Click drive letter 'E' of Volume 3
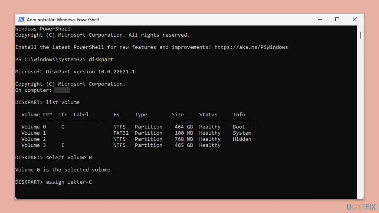The image size is (379, 213). coord(63,145)
